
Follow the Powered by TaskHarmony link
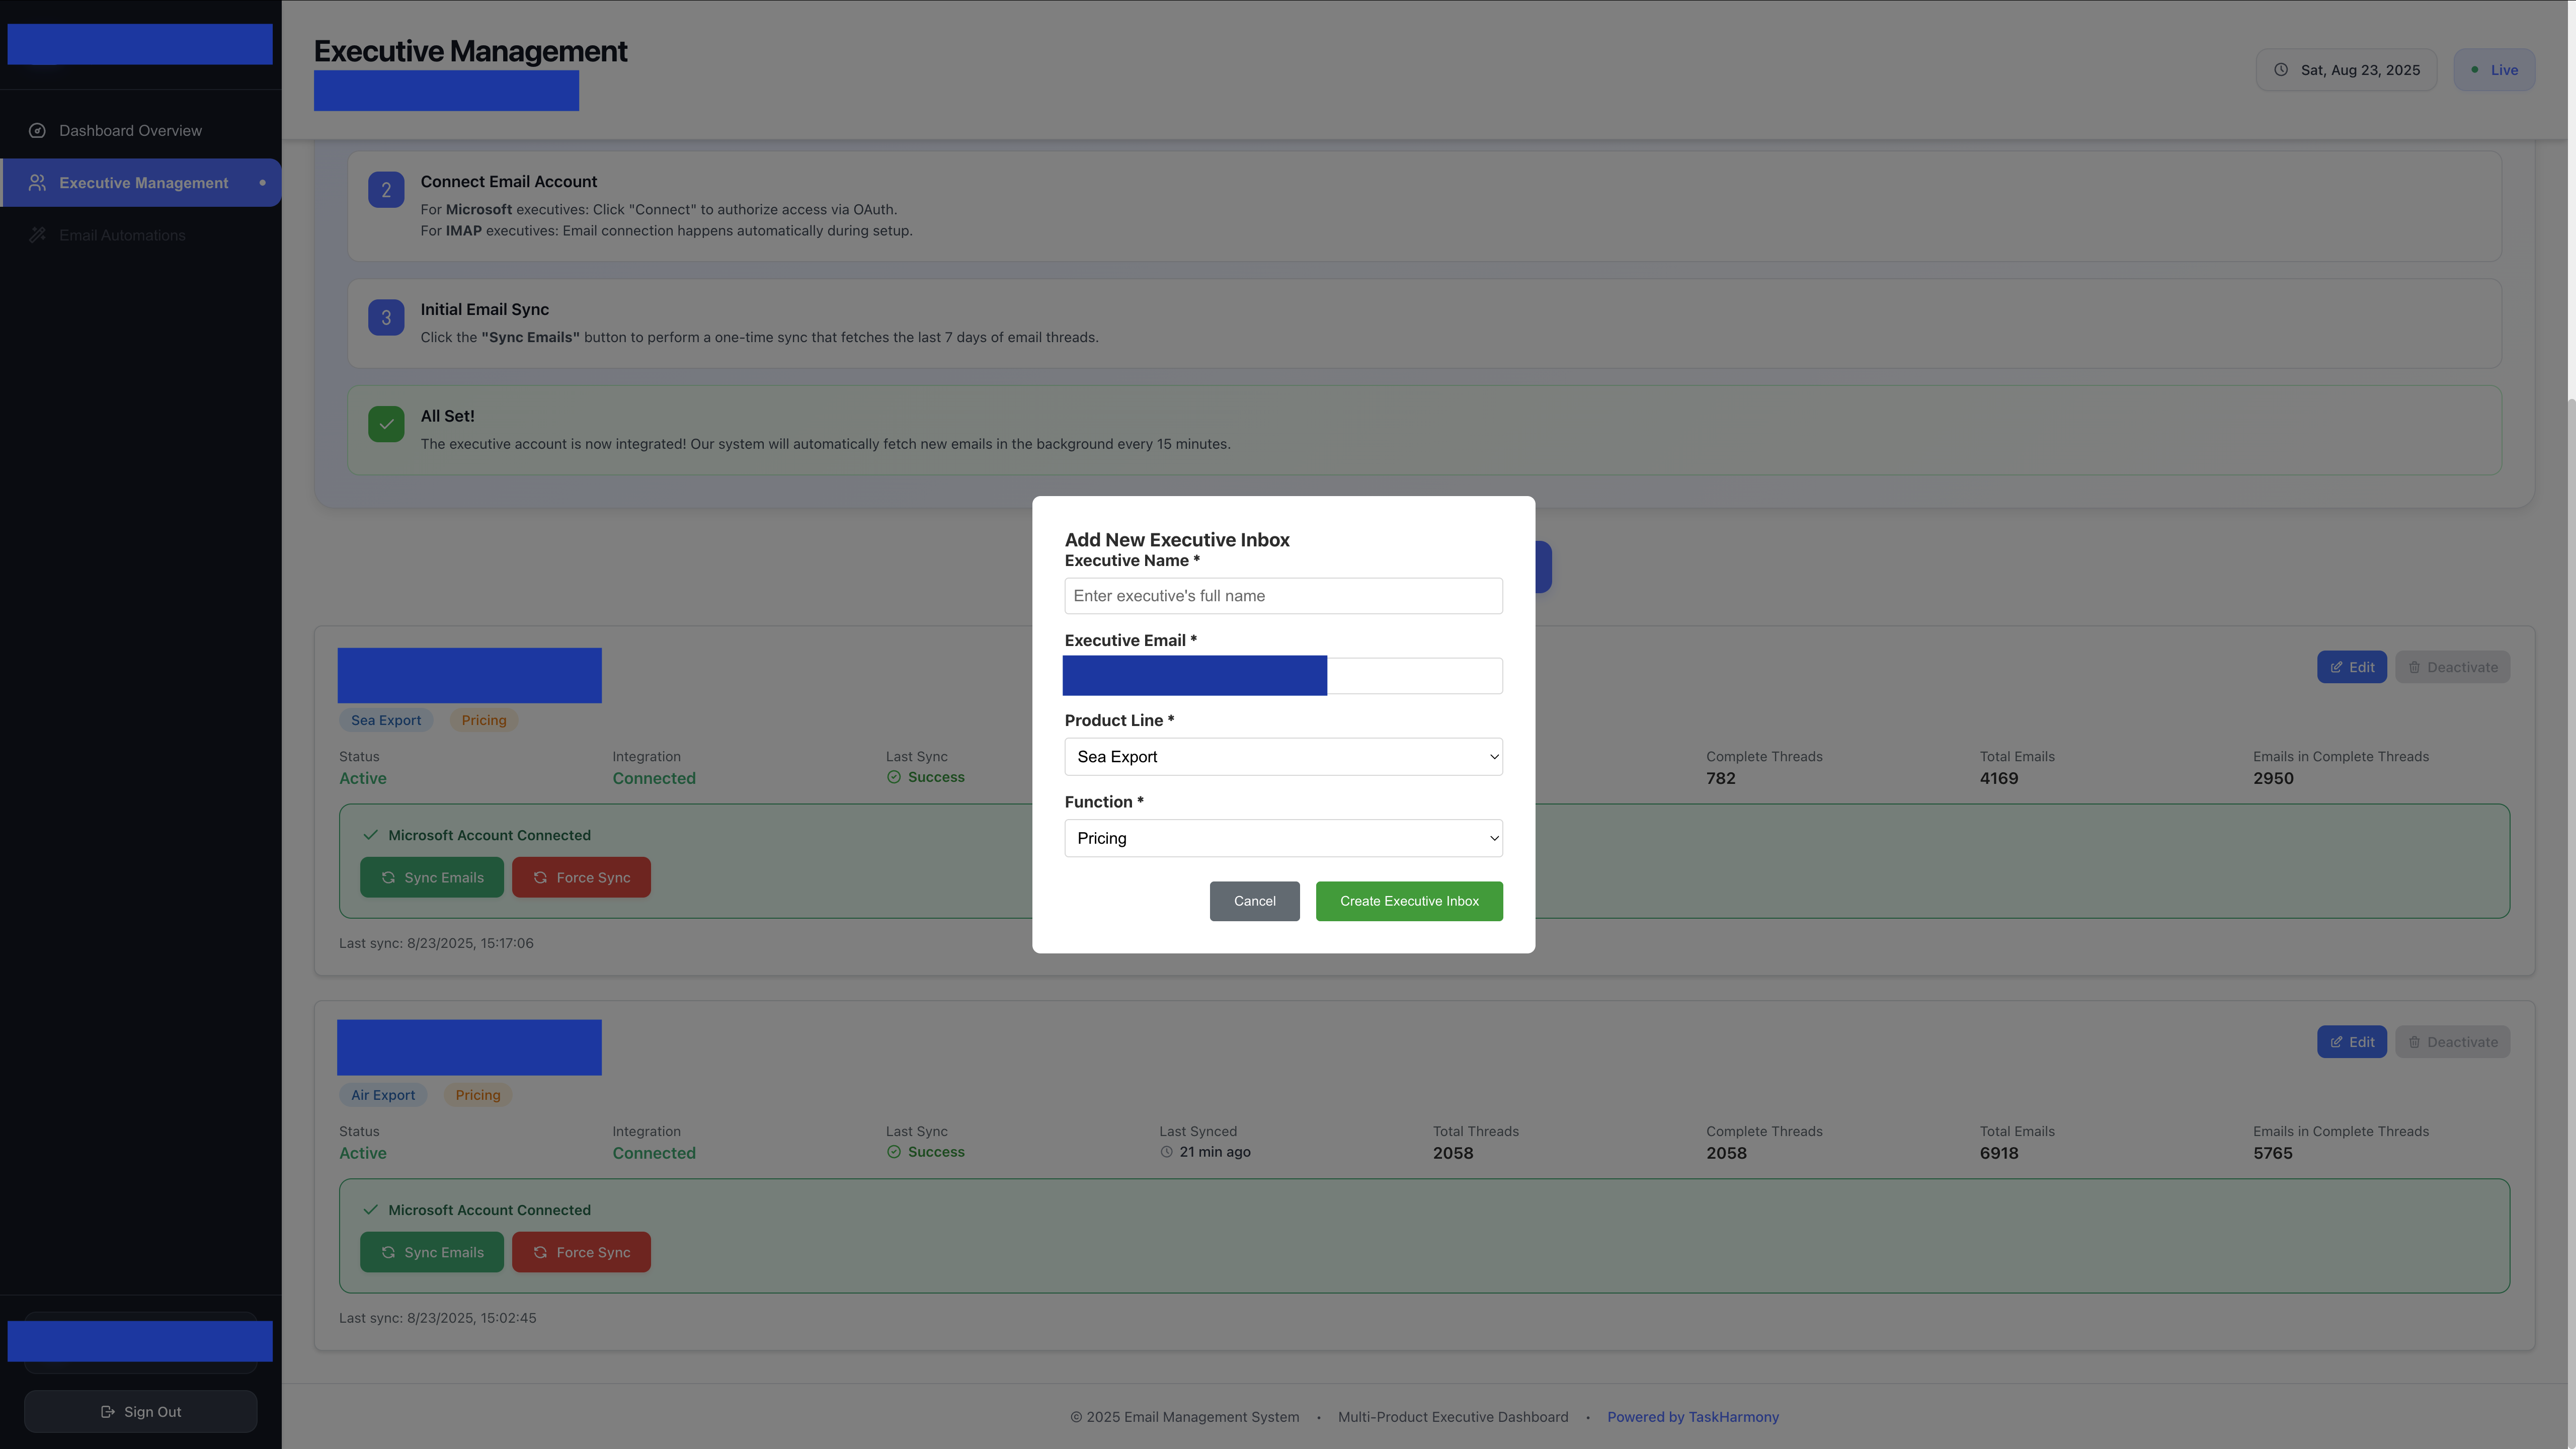pos(1692,1417)
